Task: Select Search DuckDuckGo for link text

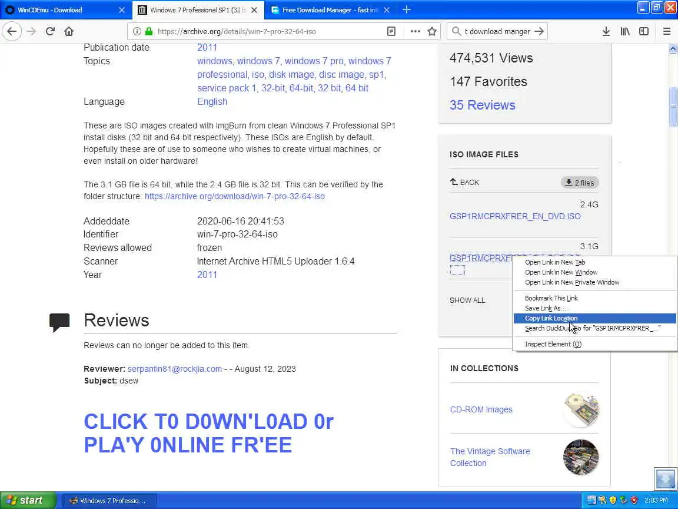Action: [x=594, y=328]
